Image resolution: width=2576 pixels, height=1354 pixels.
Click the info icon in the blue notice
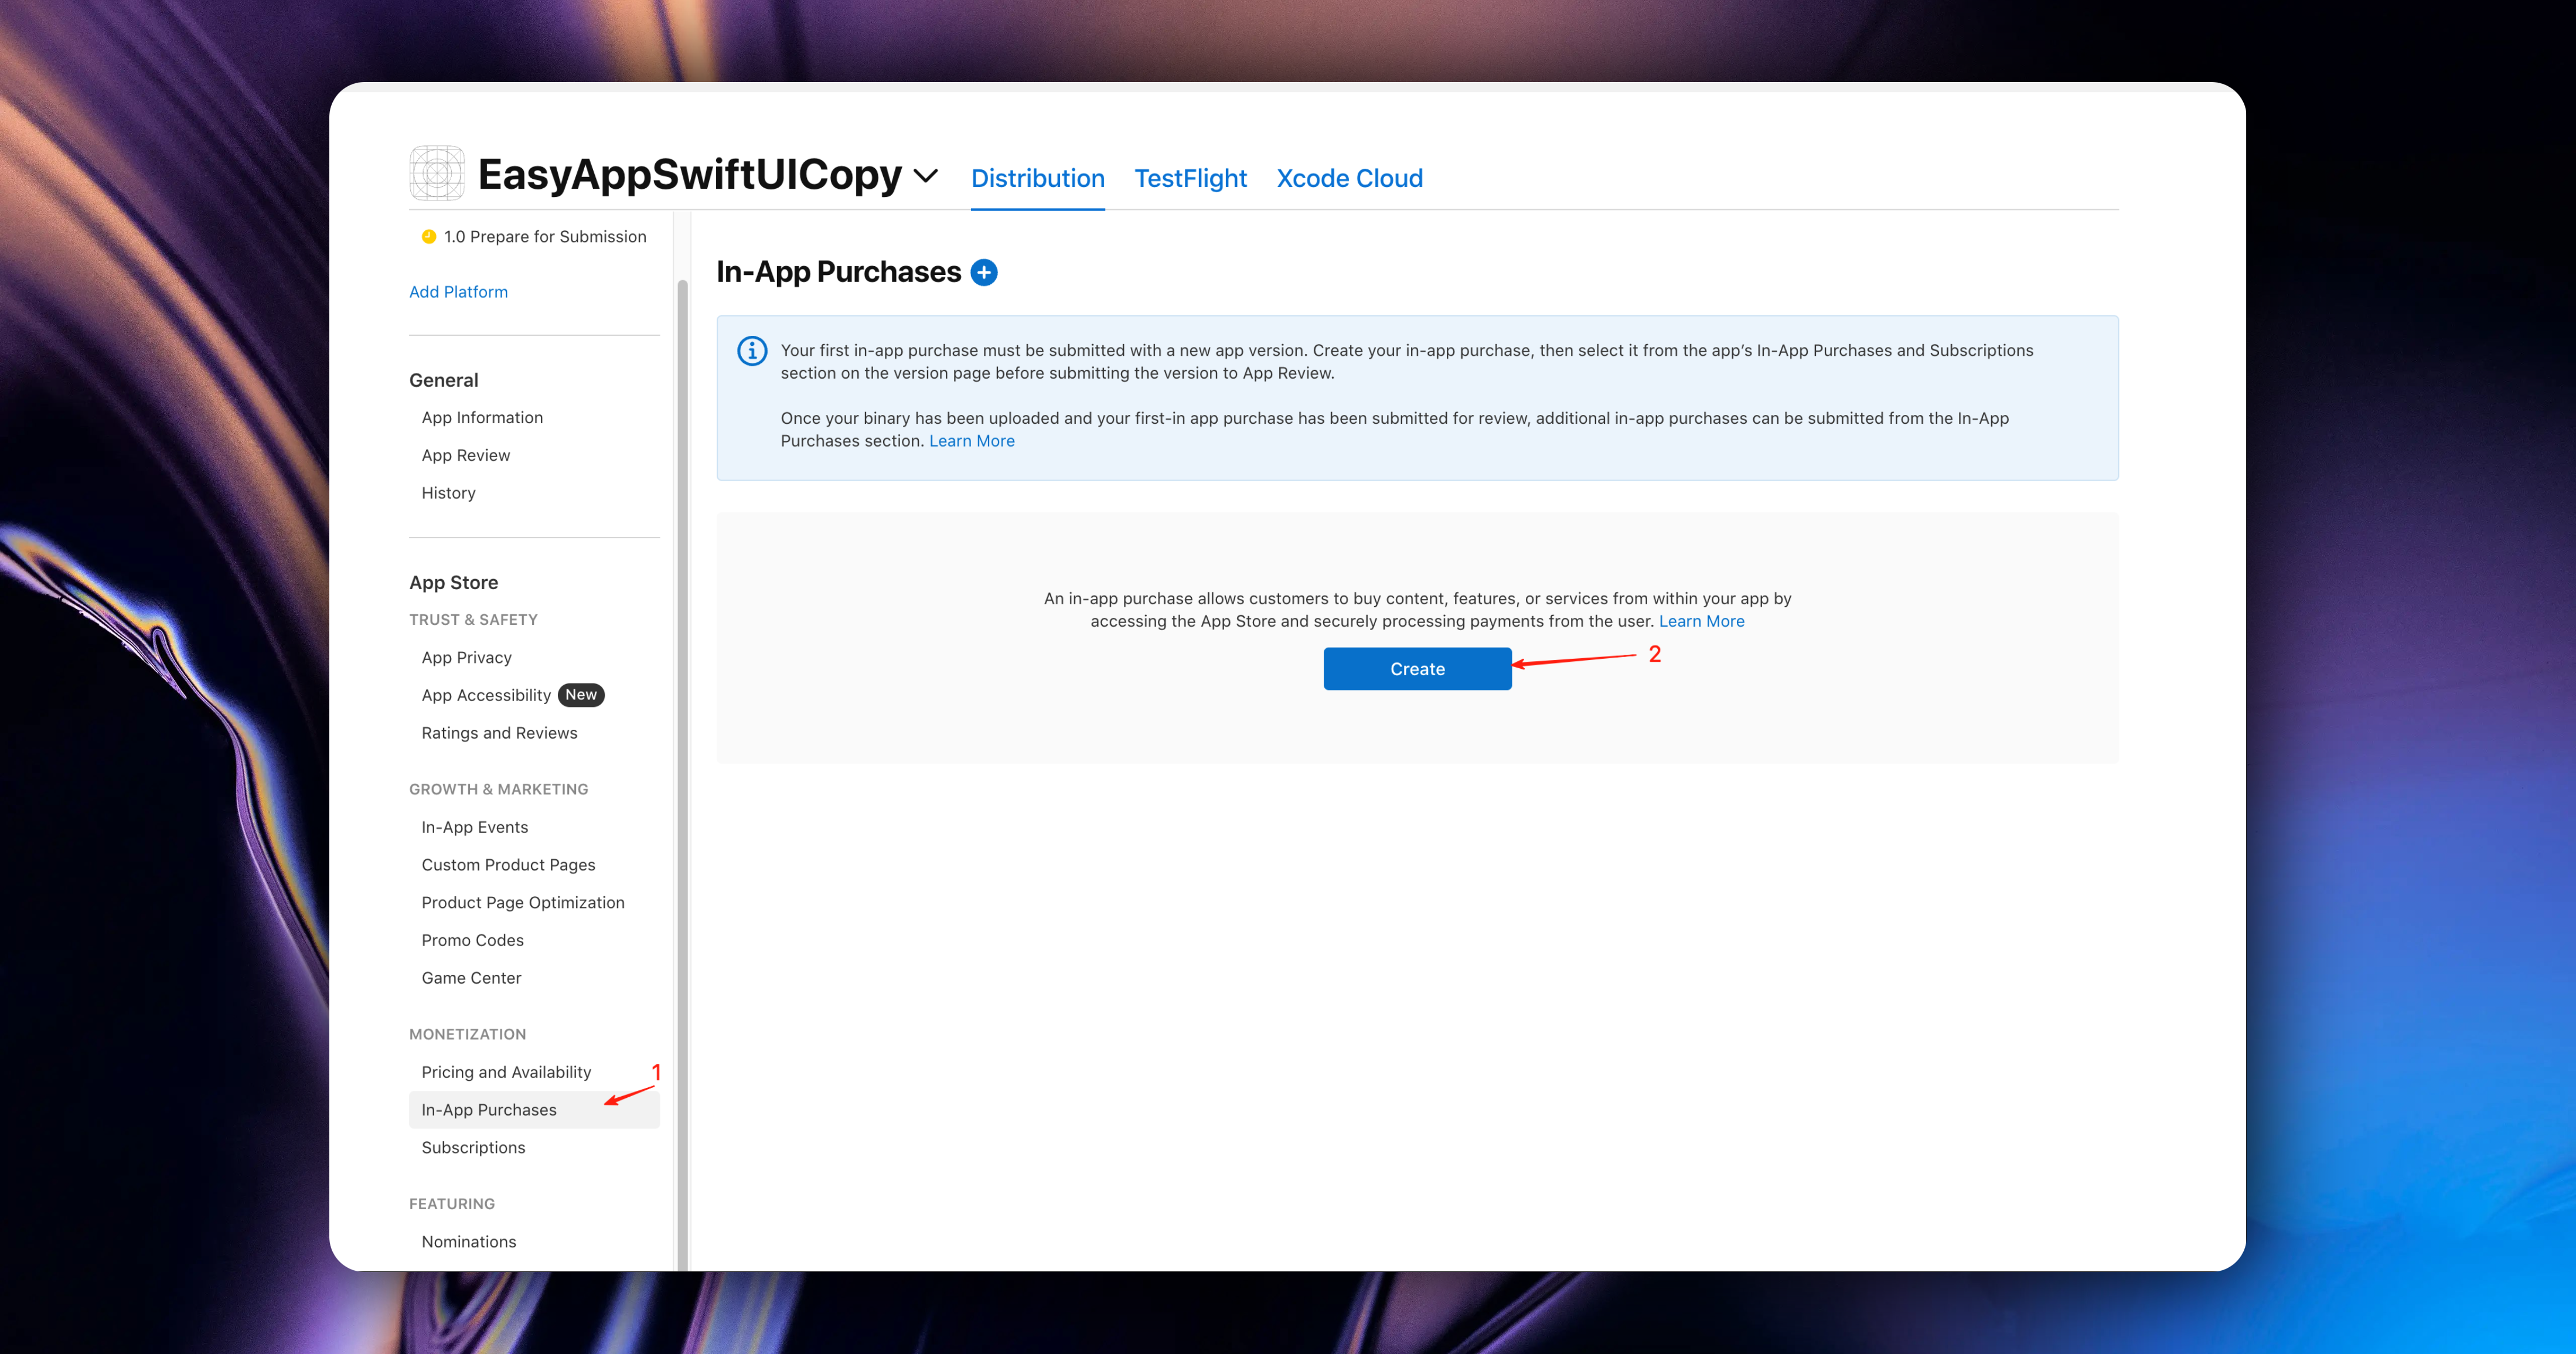tap(752, 351)
